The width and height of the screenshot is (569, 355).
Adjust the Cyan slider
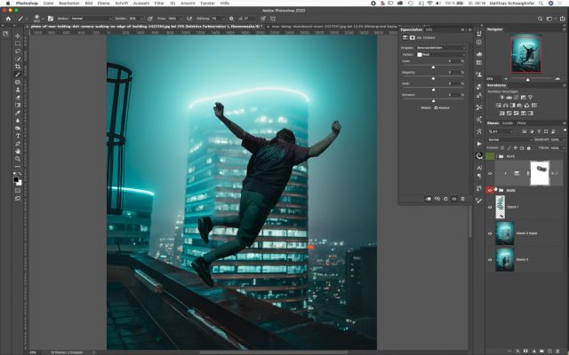pyautogui.click(x=431, y=65)
